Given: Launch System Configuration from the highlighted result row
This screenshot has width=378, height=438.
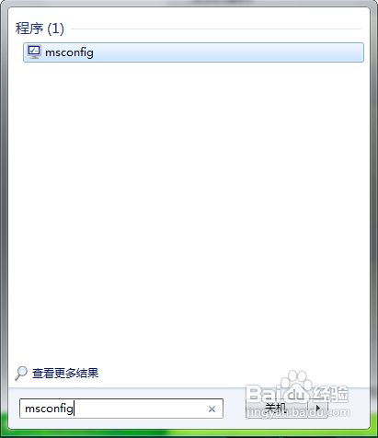Looking at the screenshot, I should pos(193,52).
